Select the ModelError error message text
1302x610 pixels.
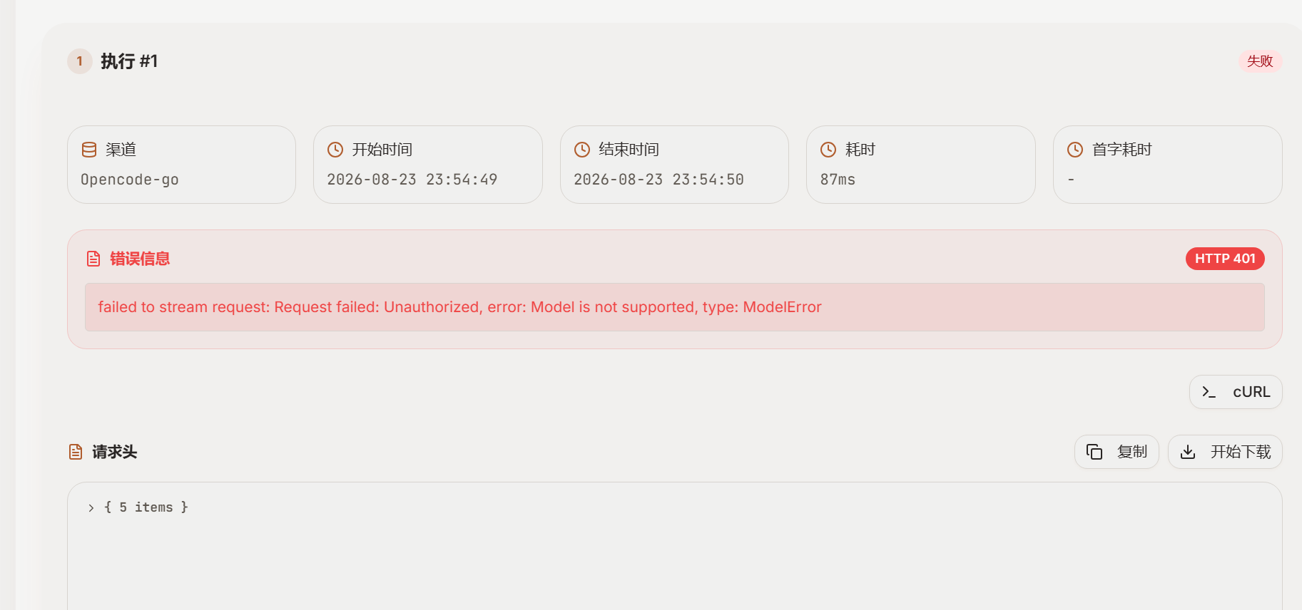pos(459,307)
